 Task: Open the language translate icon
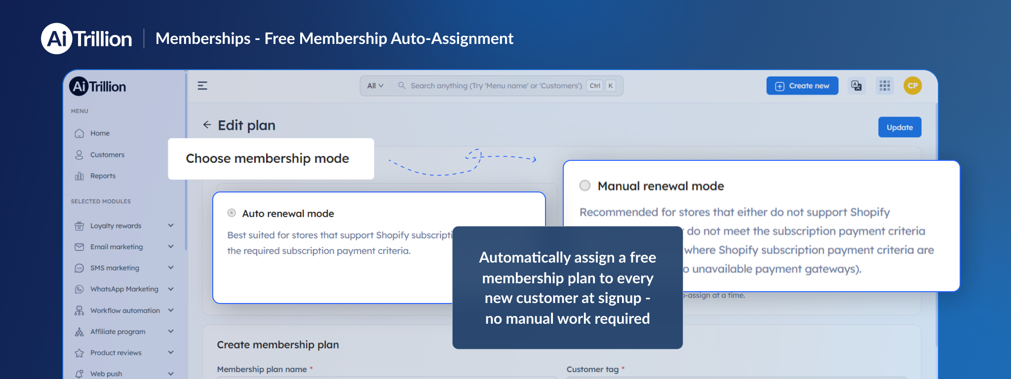(x=856, y=86)
